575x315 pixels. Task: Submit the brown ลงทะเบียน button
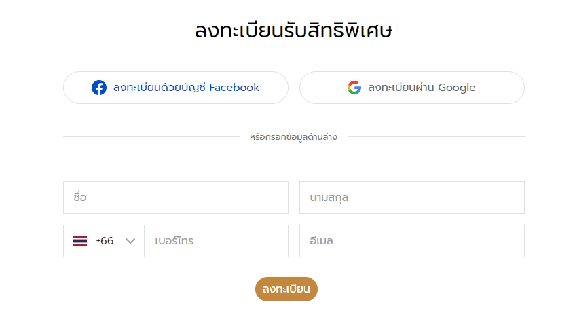[286, 289]
